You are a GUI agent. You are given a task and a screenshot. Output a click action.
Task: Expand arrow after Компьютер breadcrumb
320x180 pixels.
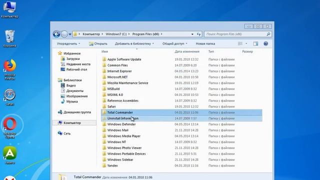coord(102,34)
